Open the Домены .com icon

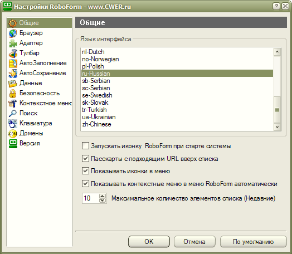(x=13, y=134)
